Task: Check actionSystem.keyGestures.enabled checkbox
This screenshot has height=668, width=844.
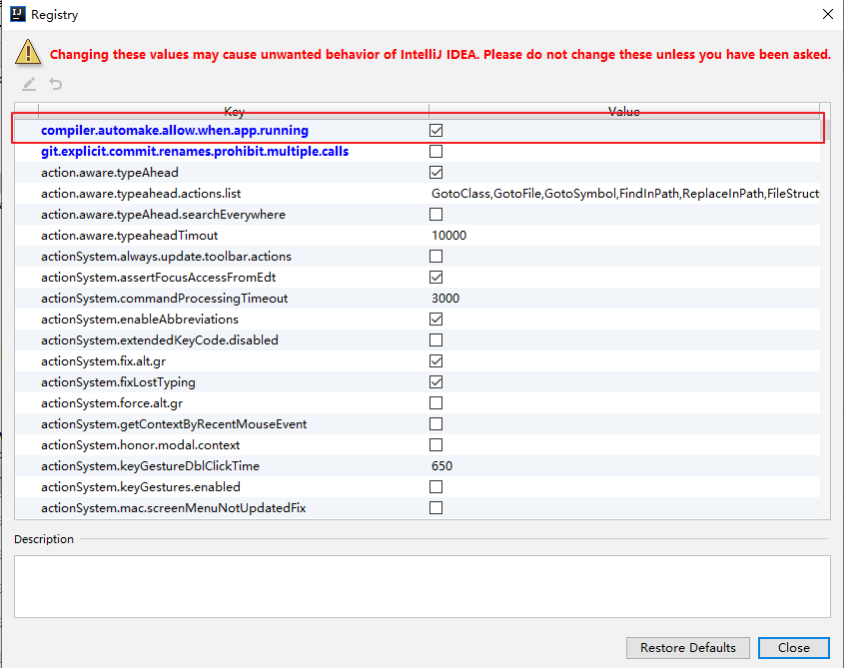Action: [x=436, y=487]
